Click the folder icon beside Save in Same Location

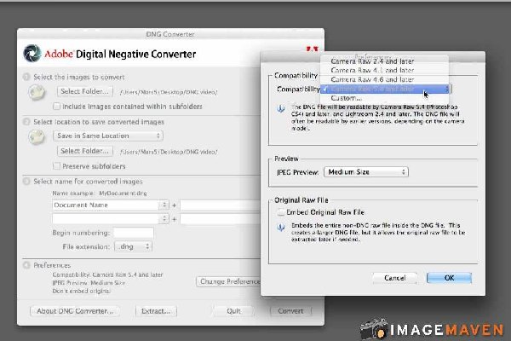tap(37, 136)
